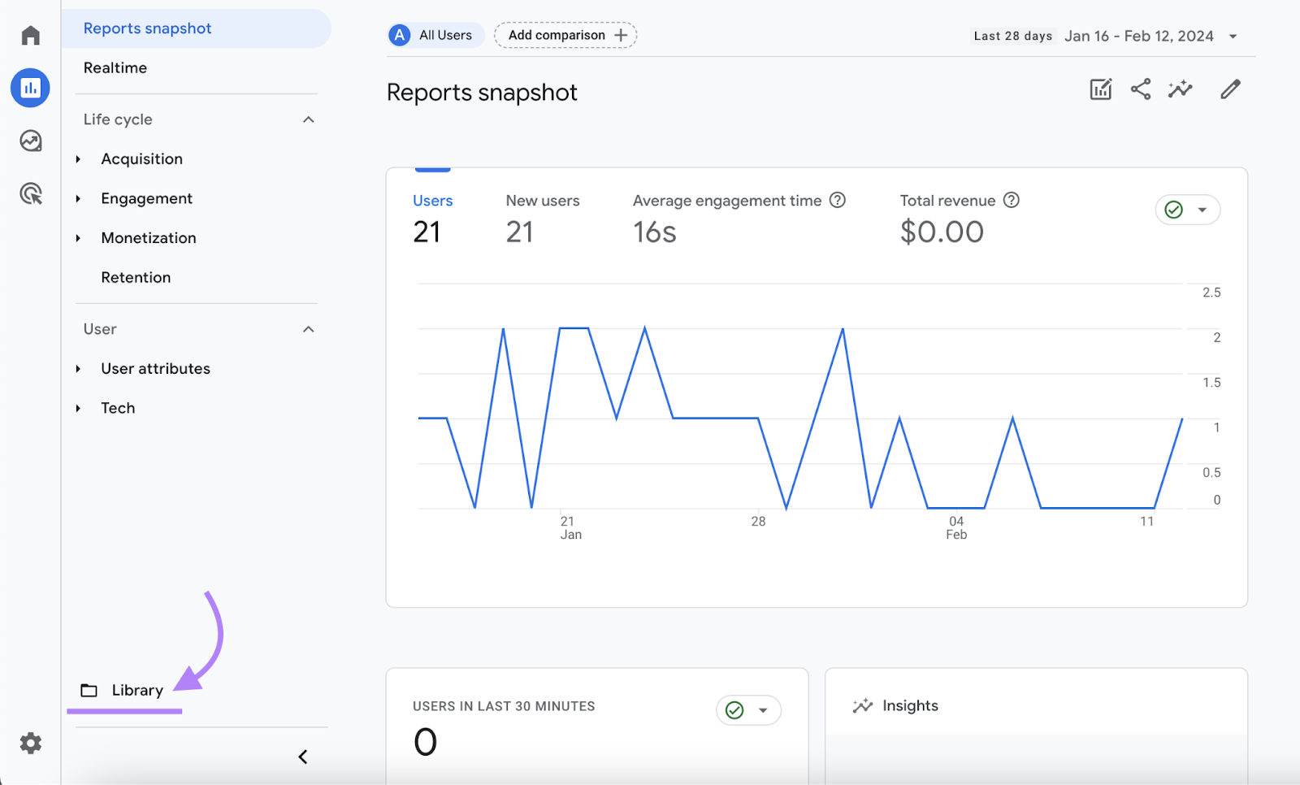1300x785 pixels.
Task: Click the Home icon in left rail
Action: click(x=31, y=36)
